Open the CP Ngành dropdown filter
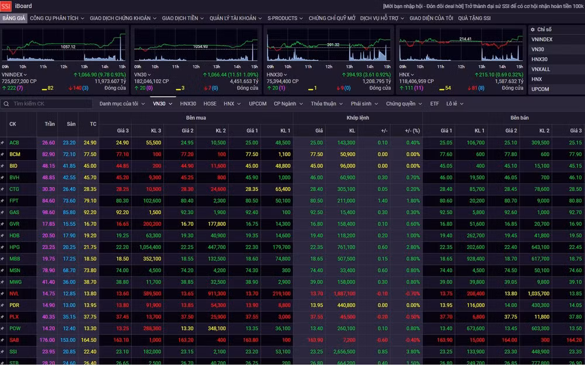This screenshot has height=366, width=585. pyautogui.click(x=288, y=104)
